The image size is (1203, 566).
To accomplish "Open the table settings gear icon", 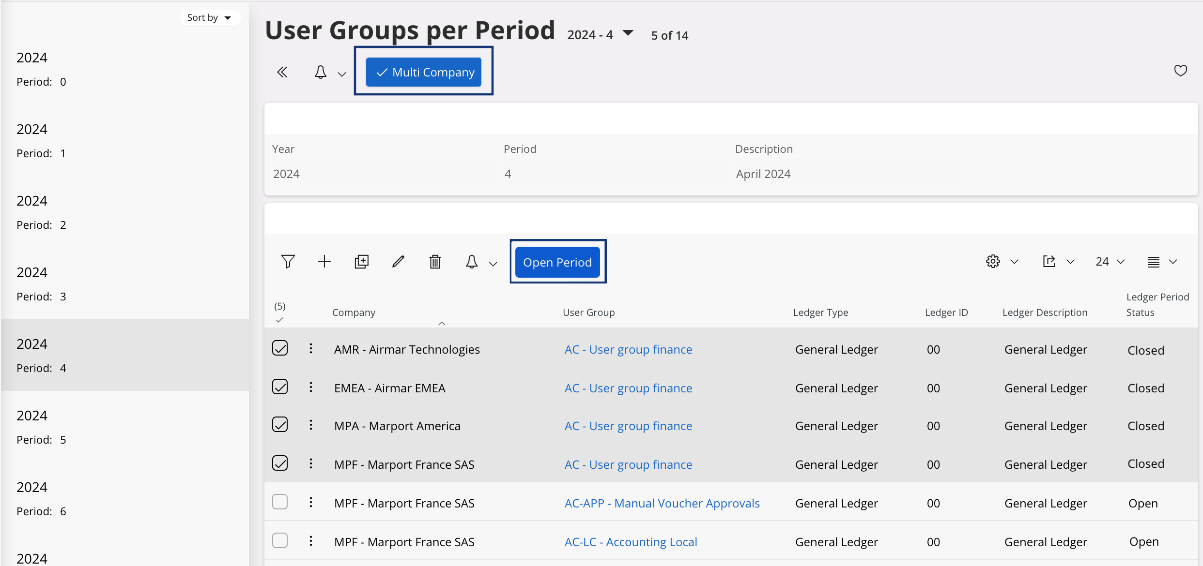I will coord(993,262).
